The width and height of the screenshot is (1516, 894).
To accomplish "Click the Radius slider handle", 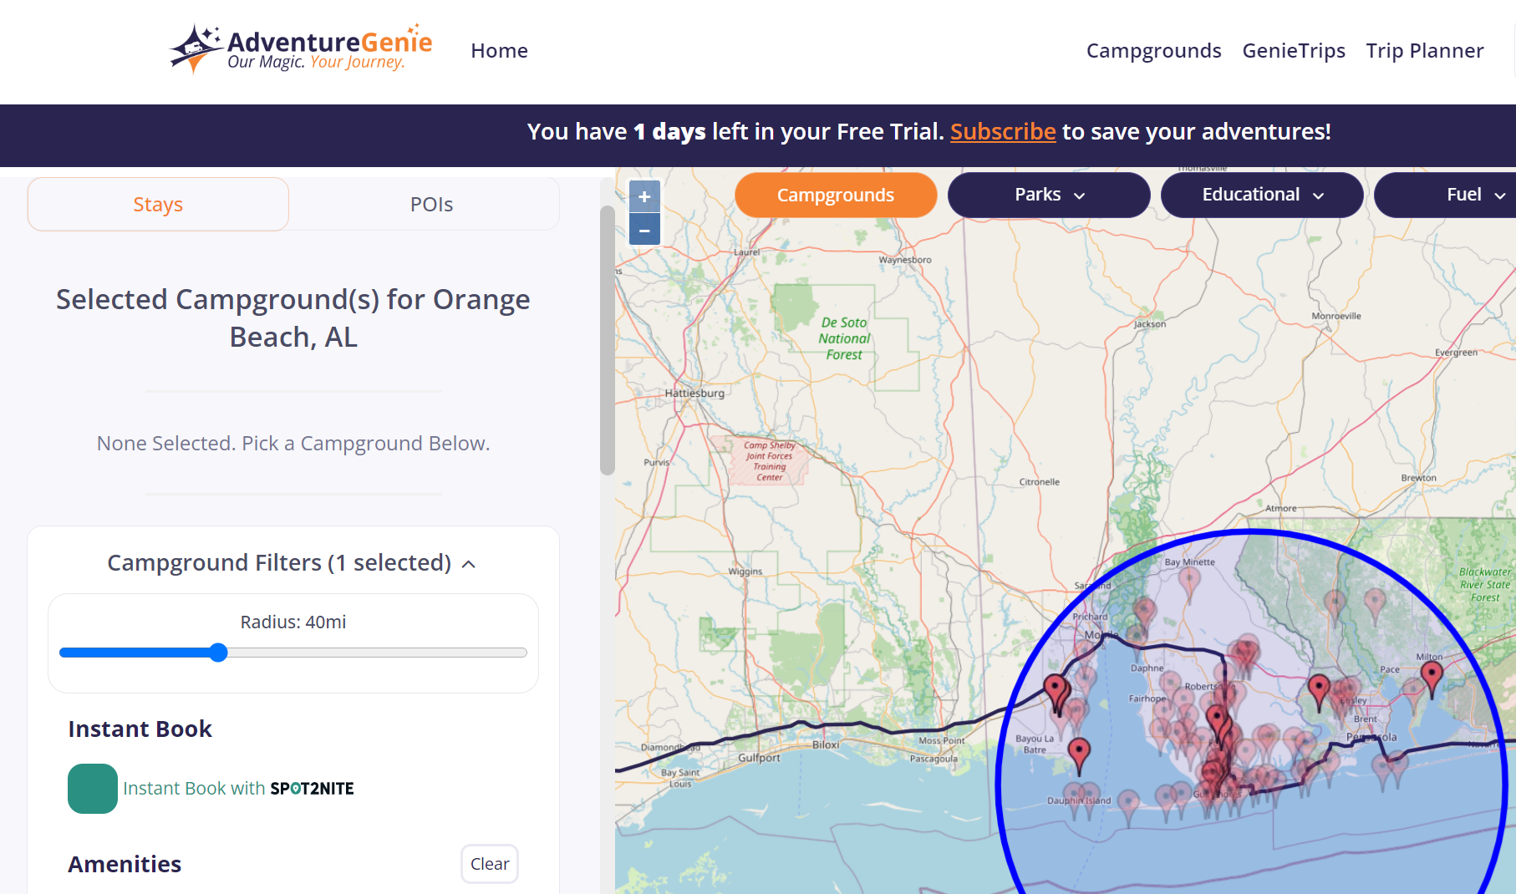I will click(218, 653).
